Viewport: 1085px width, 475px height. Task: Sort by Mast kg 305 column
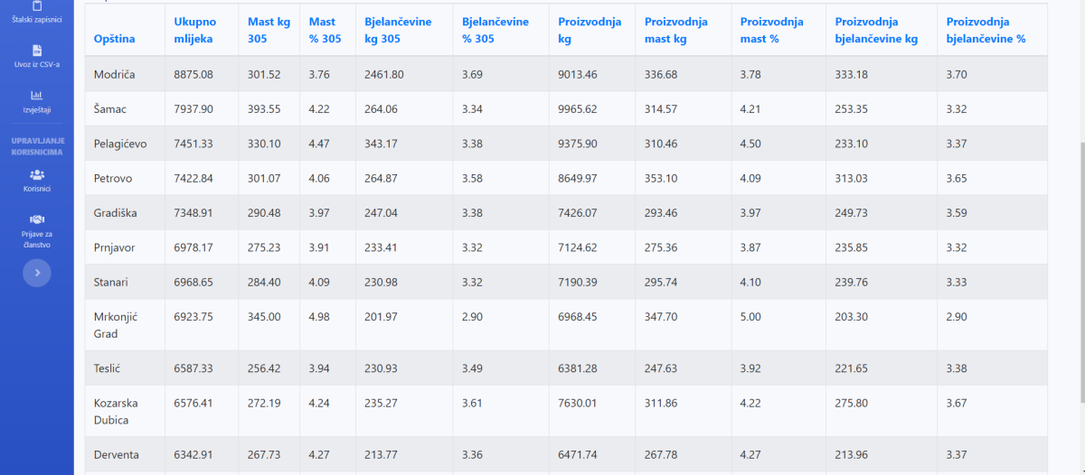(x=269, y=31)
